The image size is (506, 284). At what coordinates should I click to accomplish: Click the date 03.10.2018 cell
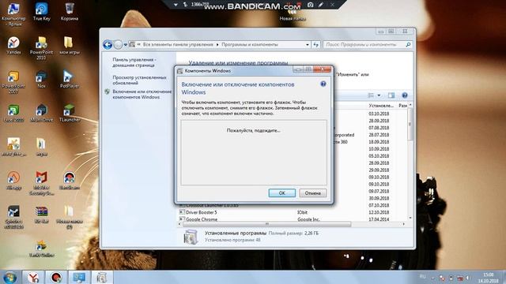click(x=379, y=114)
